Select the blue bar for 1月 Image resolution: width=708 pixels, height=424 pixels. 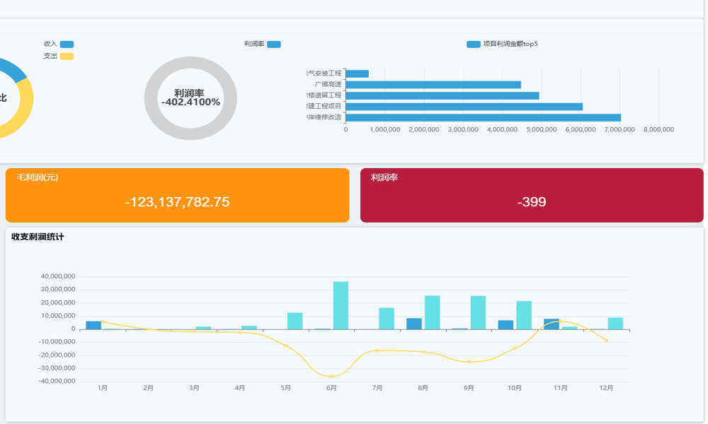93,325
